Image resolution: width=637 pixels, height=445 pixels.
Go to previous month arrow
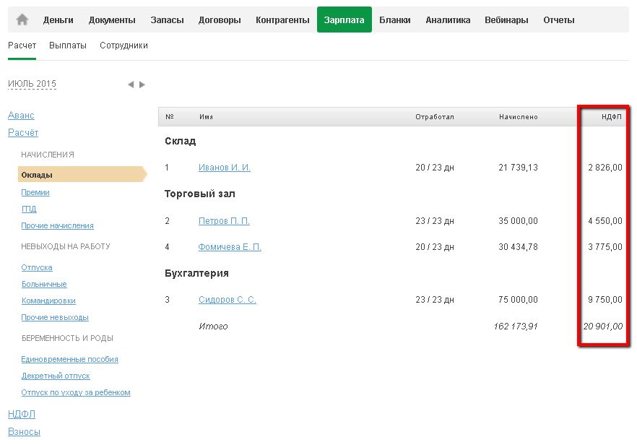point(131,85)
